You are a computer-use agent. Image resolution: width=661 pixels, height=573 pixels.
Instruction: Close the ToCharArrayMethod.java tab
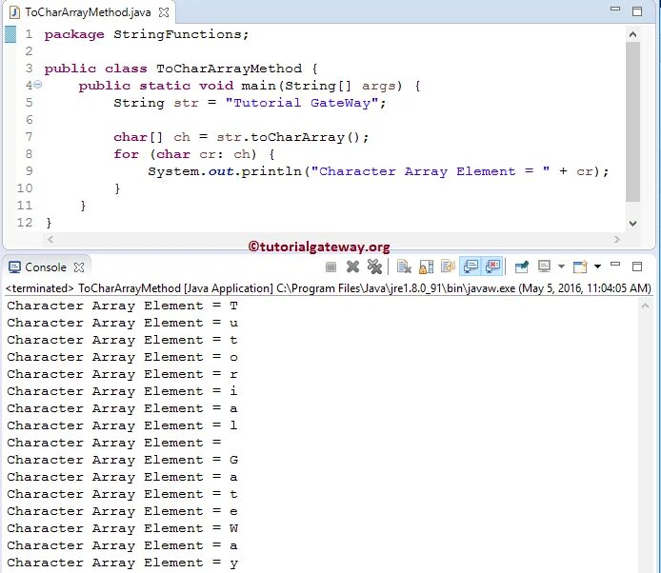[164, 12]
